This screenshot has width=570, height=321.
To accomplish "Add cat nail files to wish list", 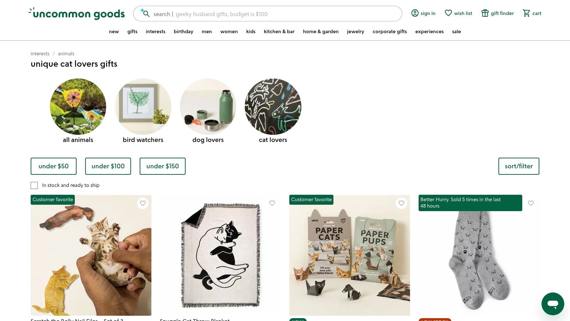I will [143, 203].
